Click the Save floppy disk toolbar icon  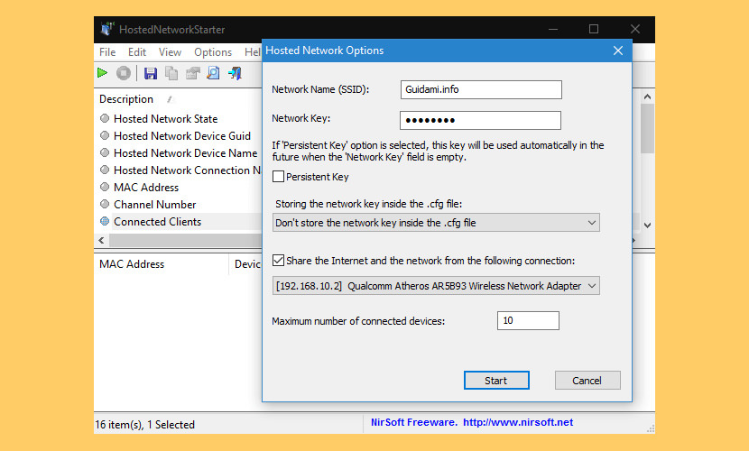click(x=151, y=73)
